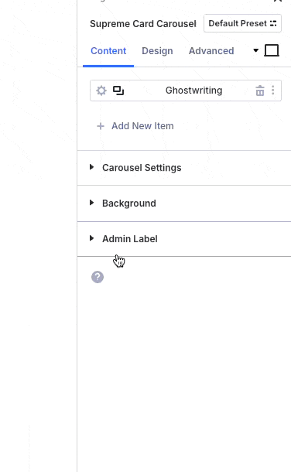Click the Supreme Card Carousel module title
The image size is (291, 472).
pyautogui.click(x=143, y=24)
